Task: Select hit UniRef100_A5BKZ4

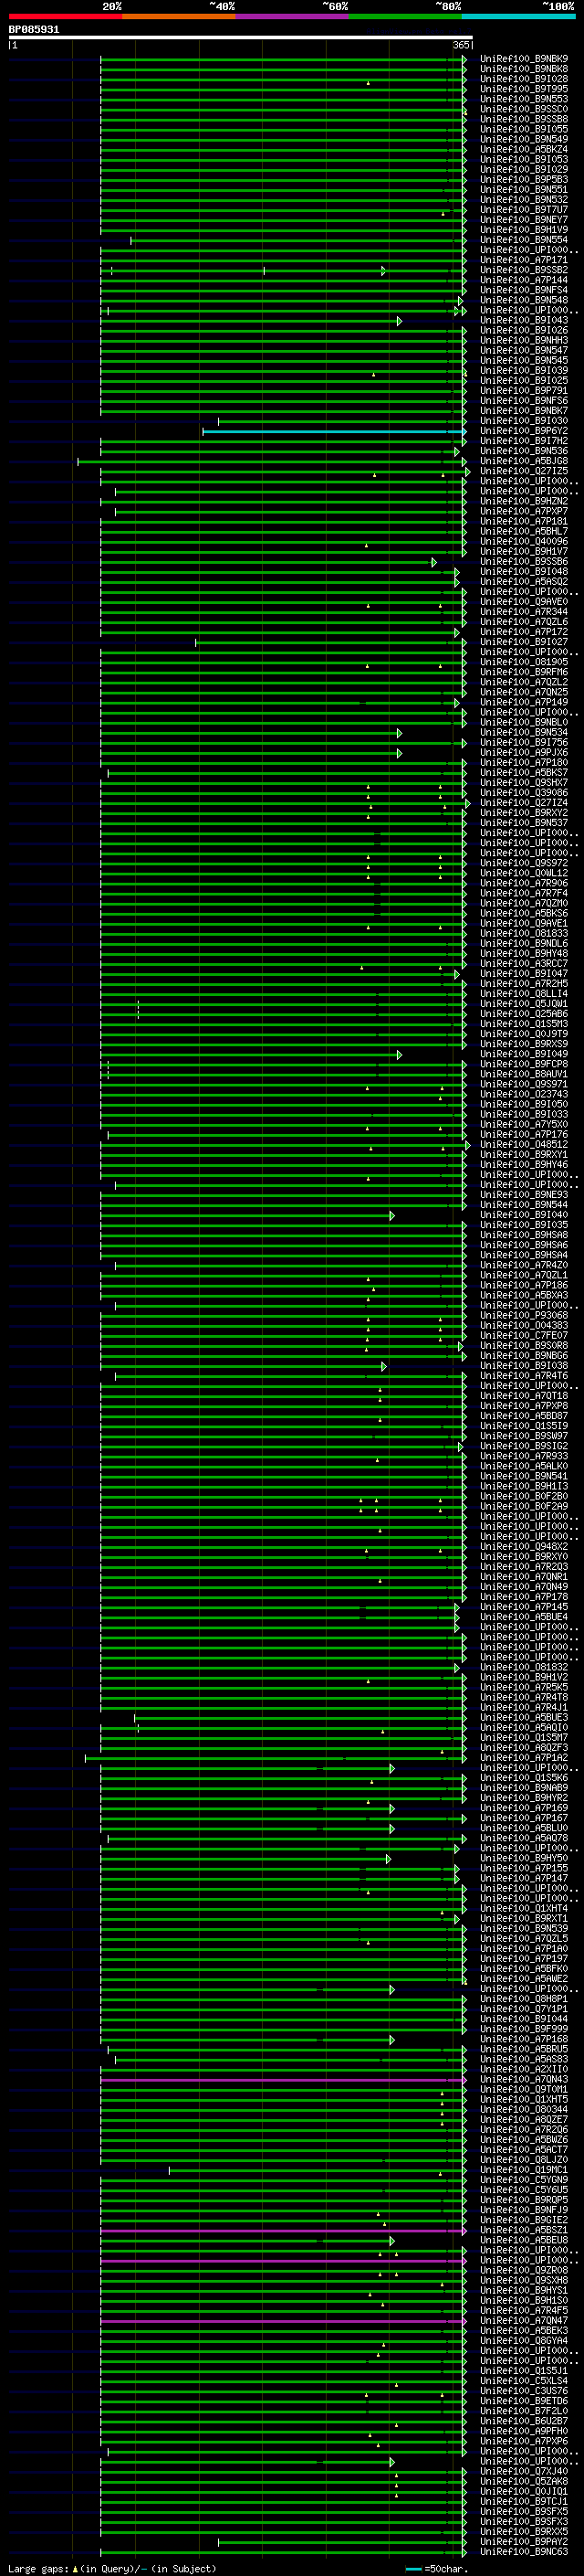Action: (524, 150)
